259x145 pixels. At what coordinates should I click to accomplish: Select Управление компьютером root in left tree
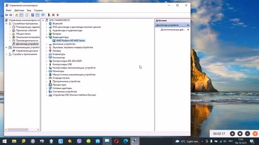click(24, 20)
